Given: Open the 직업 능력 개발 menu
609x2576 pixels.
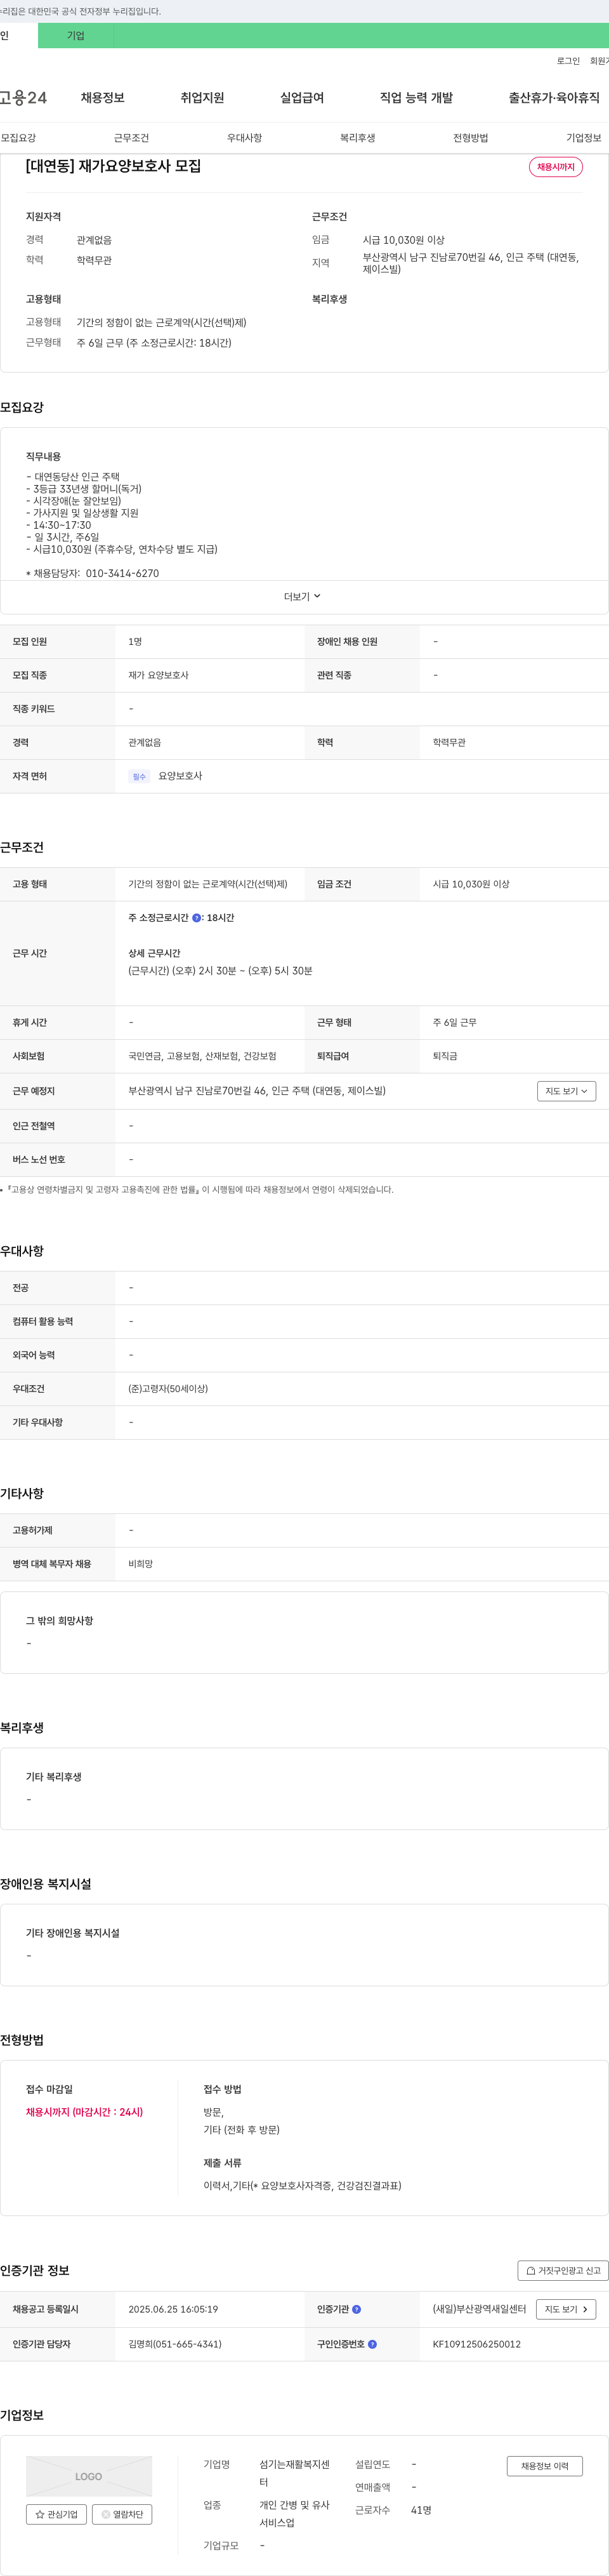Looking at the screenshot, I should 416,98.
